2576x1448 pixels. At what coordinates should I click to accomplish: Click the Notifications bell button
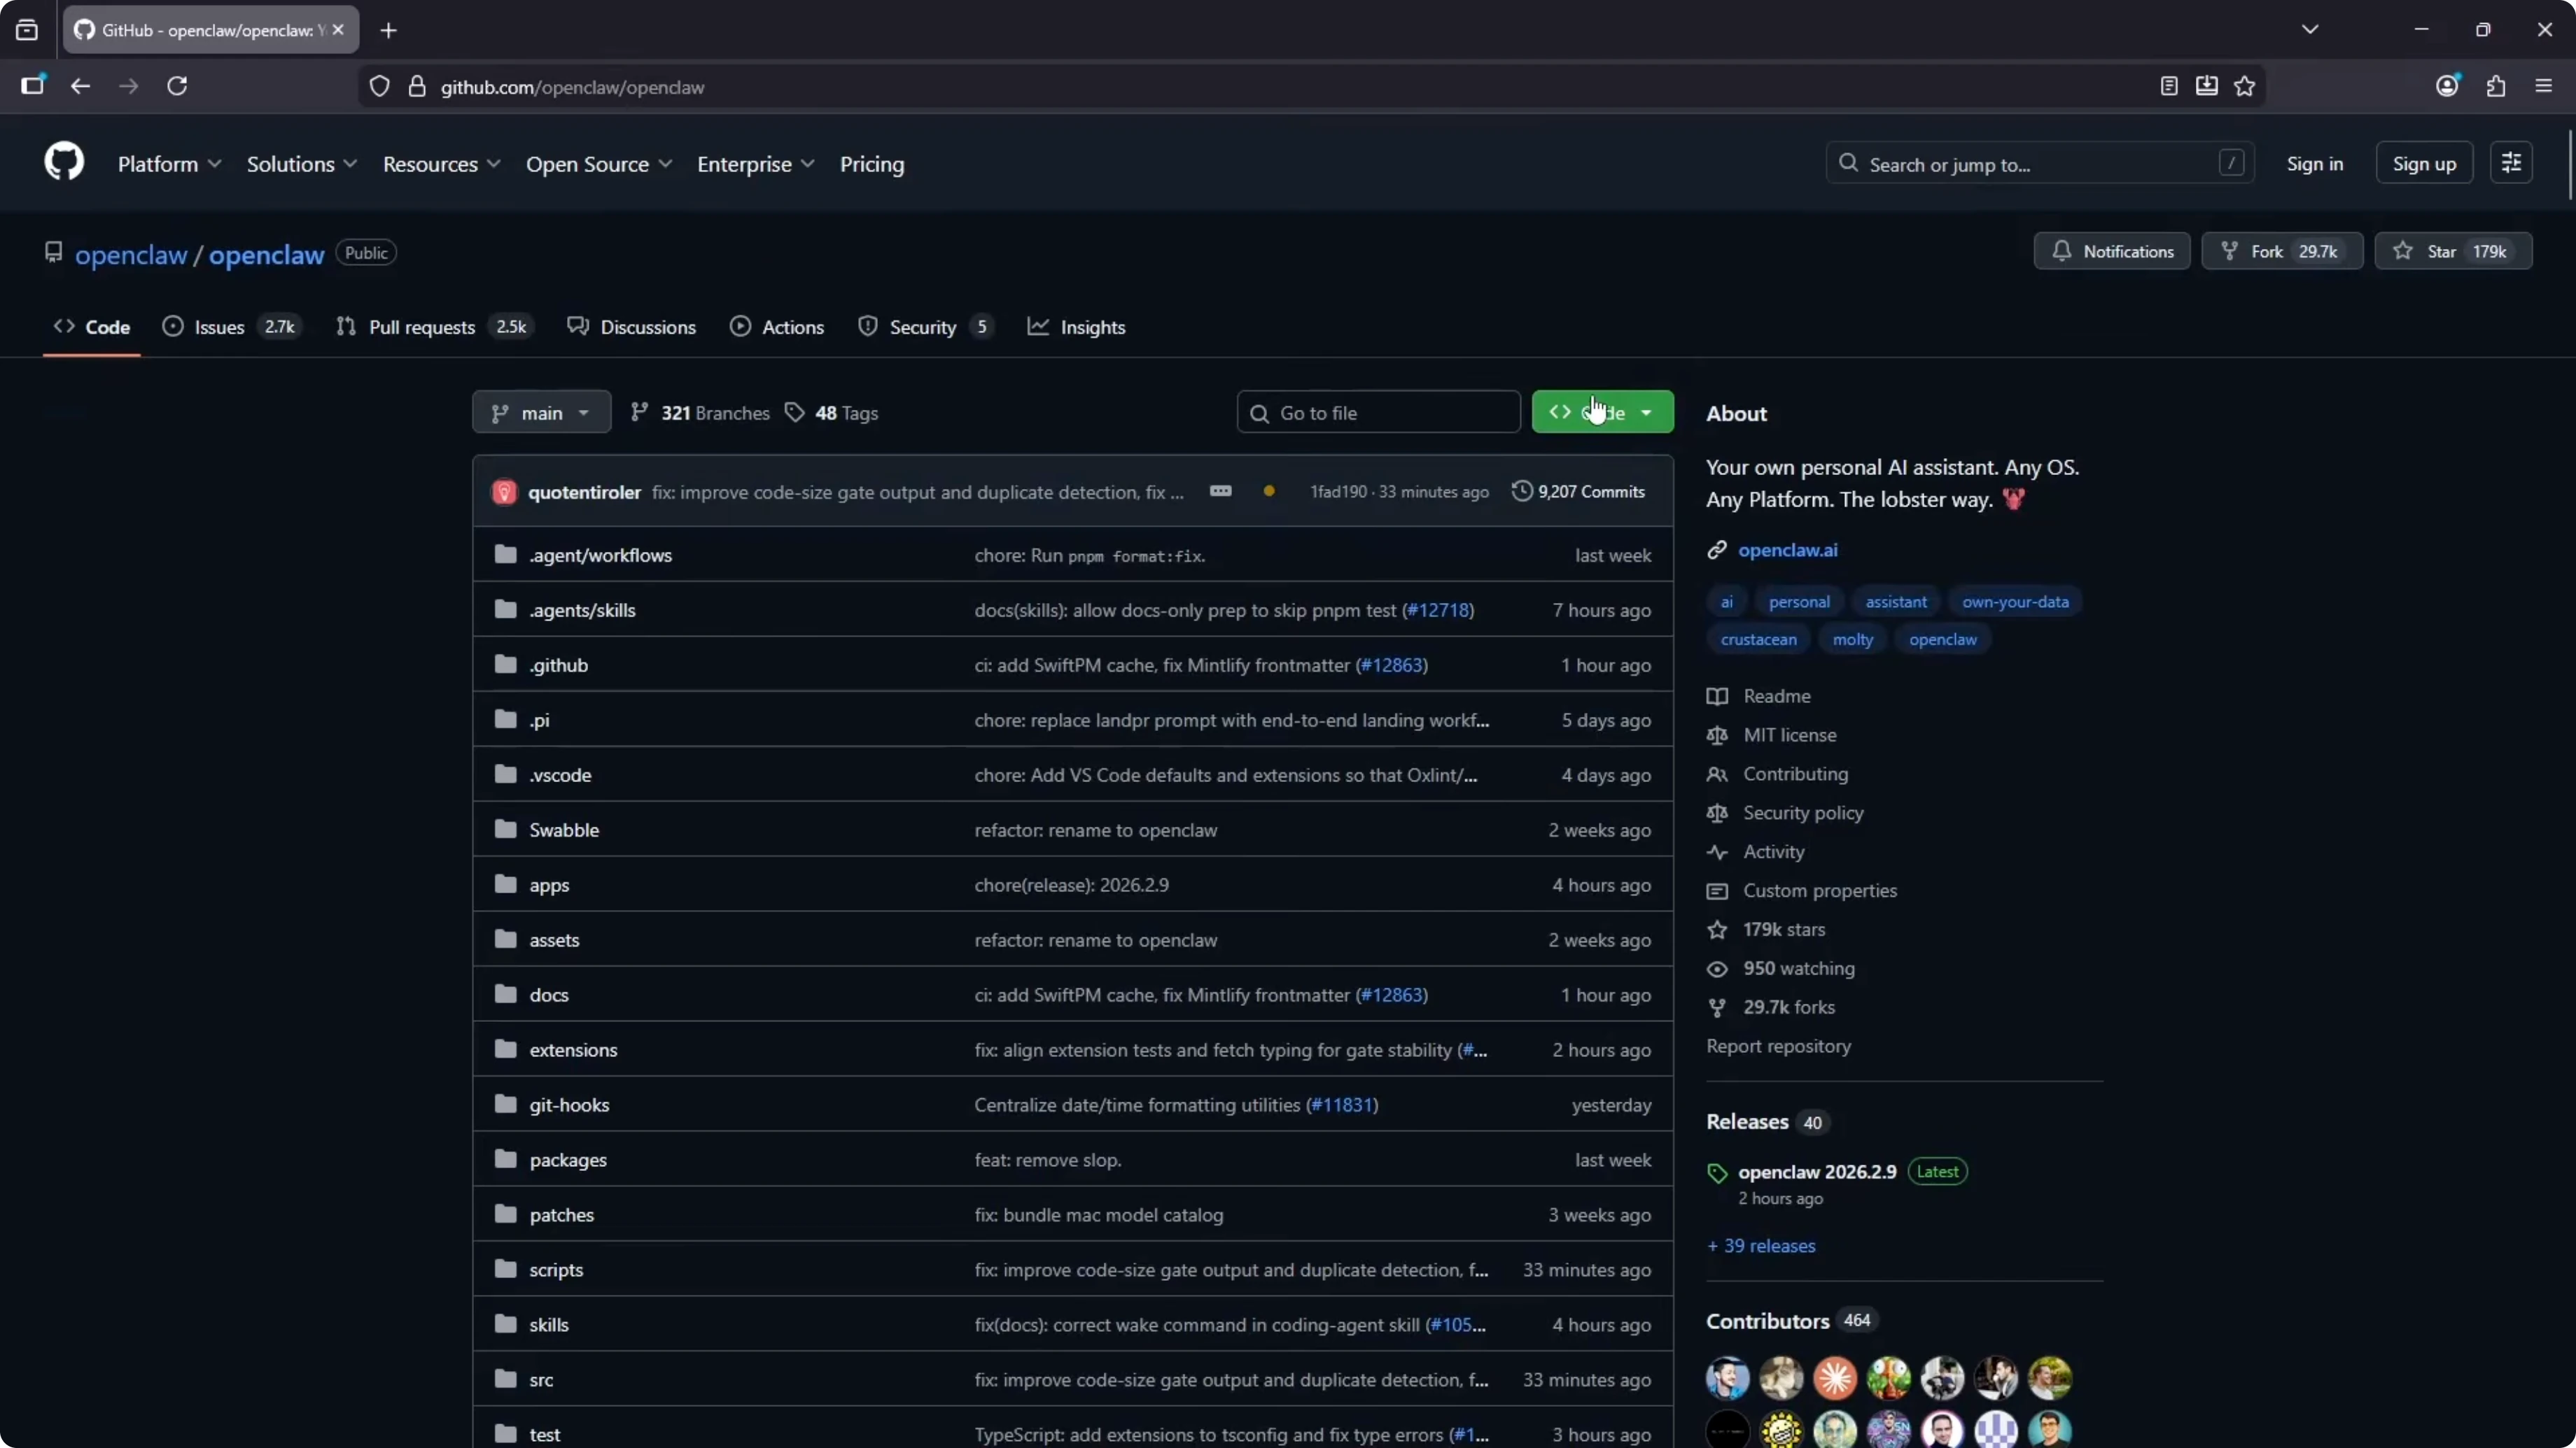pos(2112,251)
